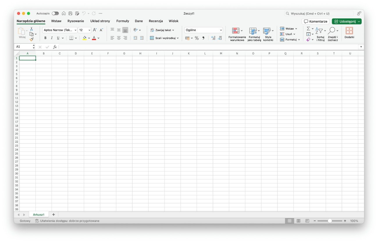Click Sortuj i filtruj
Viewport: 378px width, 242px height.
tap(320, 34)
